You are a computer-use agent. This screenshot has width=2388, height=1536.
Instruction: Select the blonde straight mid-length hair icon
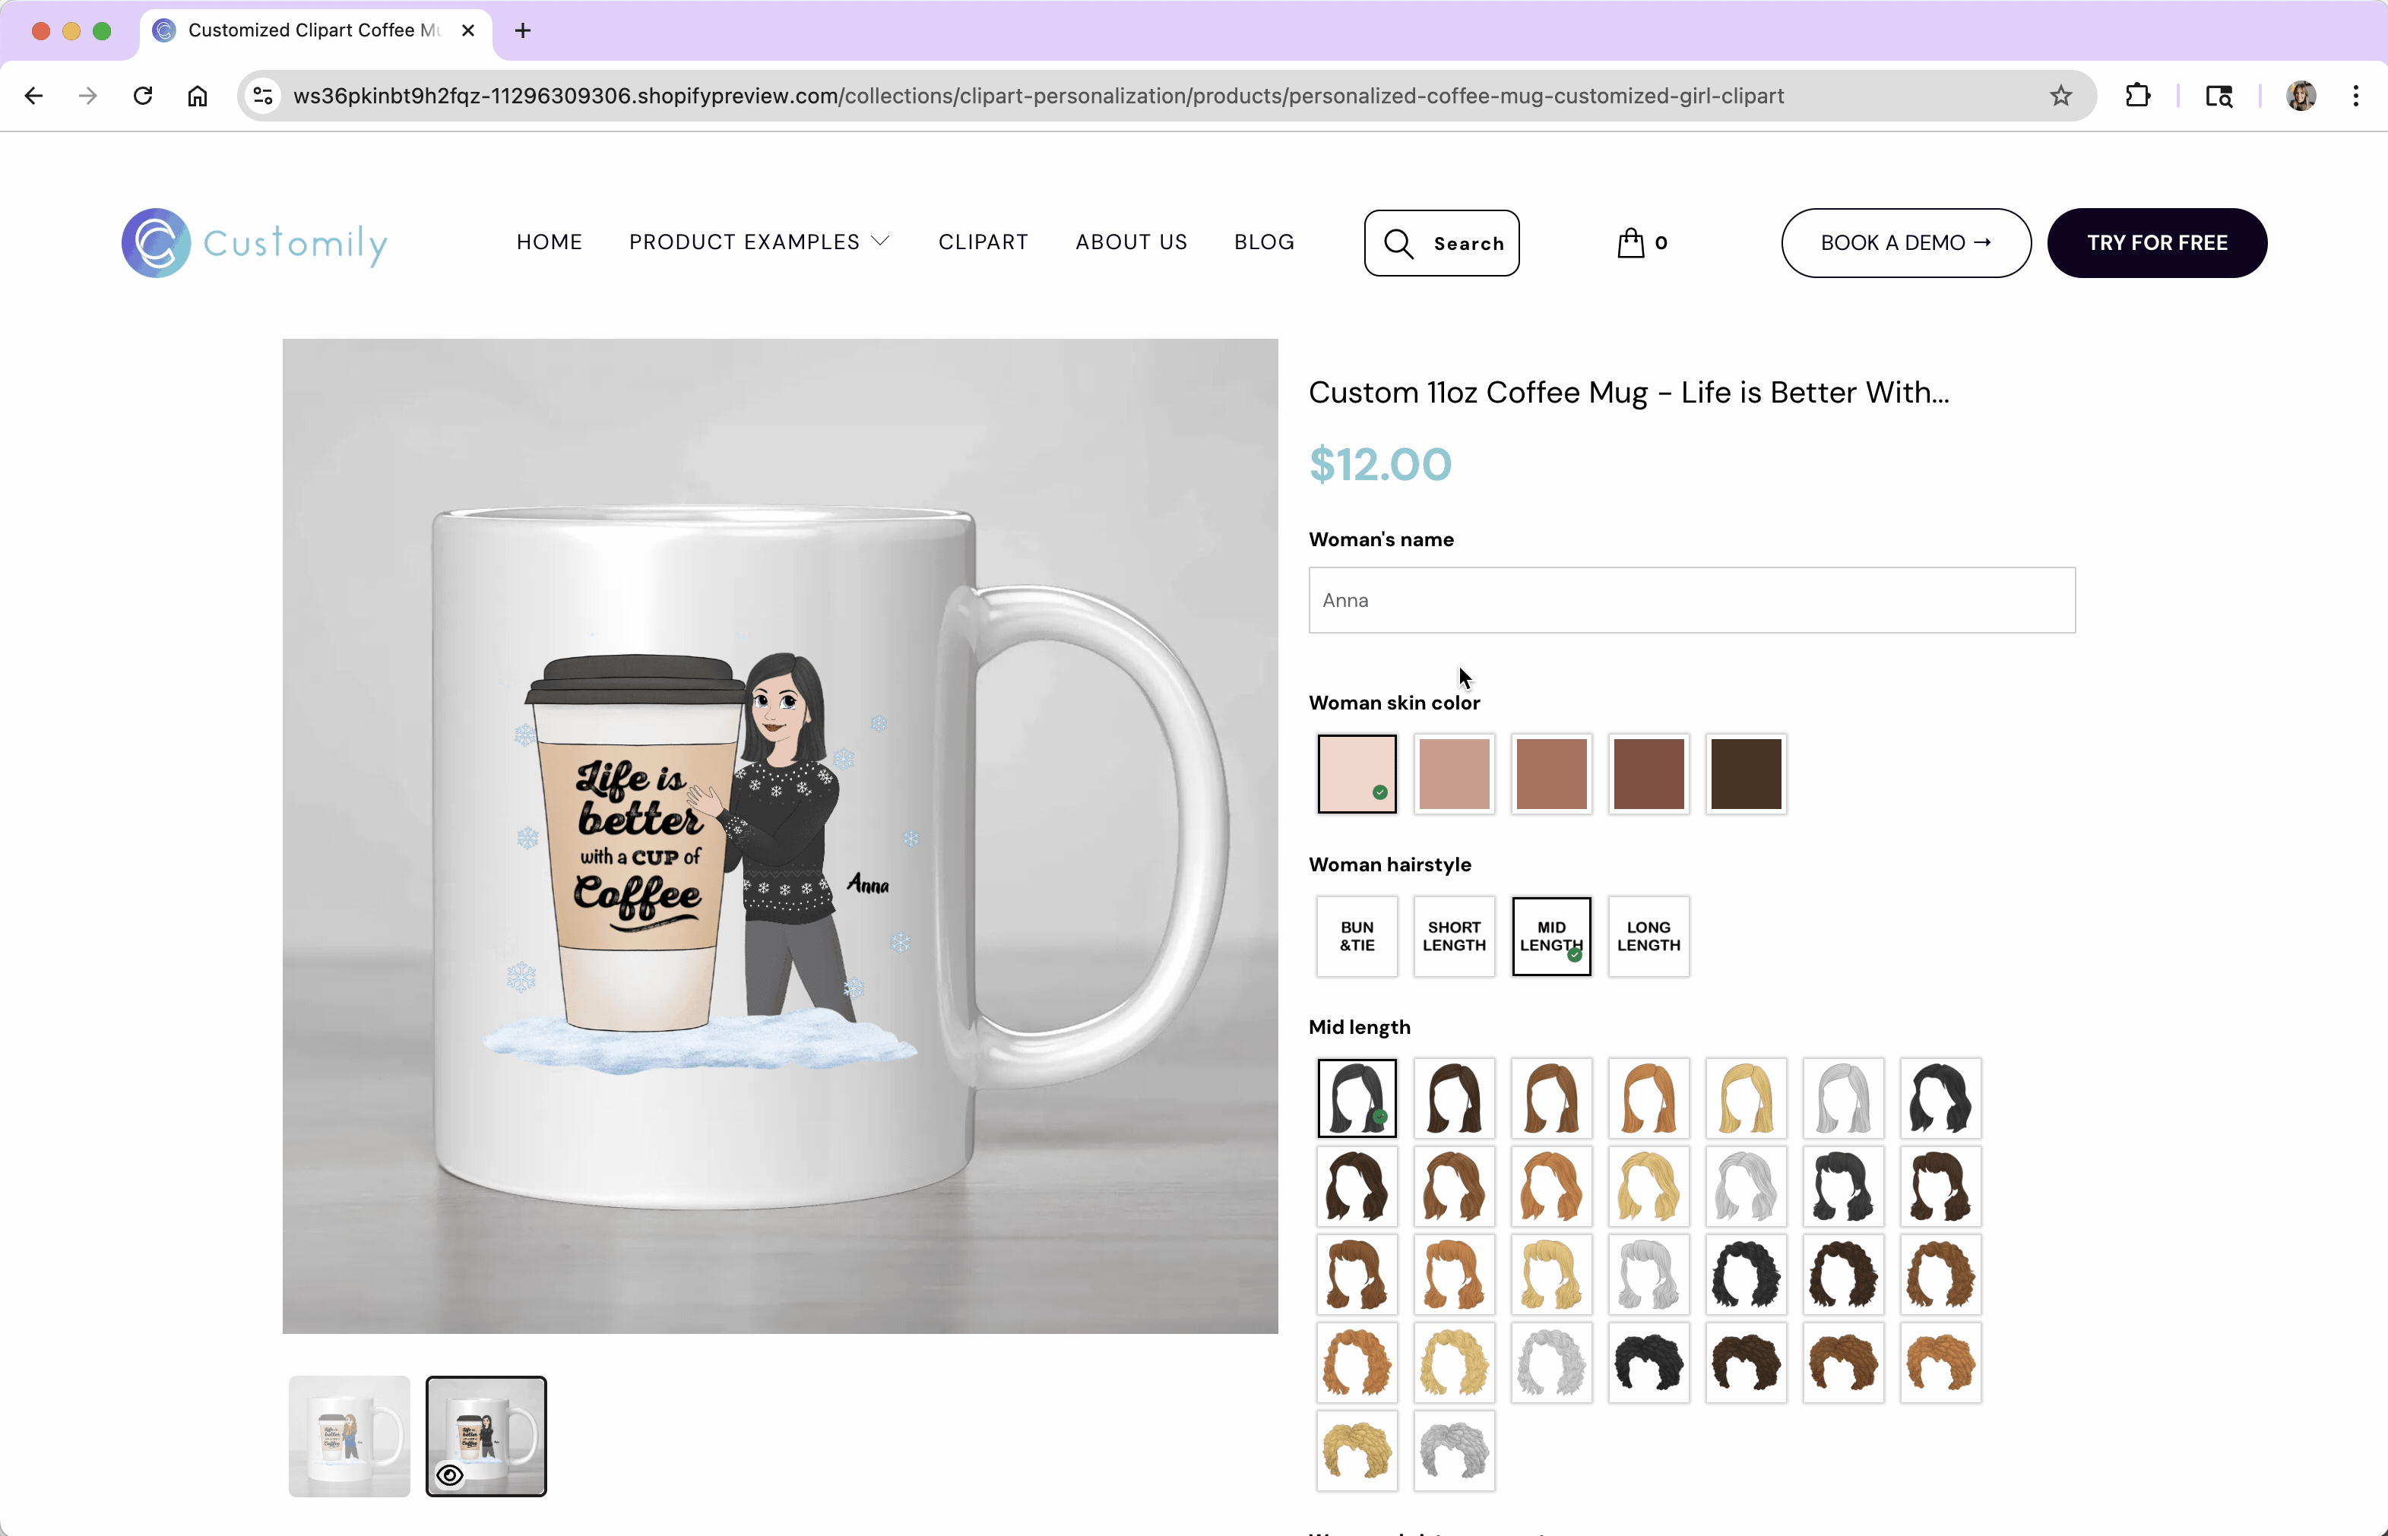(1745, 1098)
